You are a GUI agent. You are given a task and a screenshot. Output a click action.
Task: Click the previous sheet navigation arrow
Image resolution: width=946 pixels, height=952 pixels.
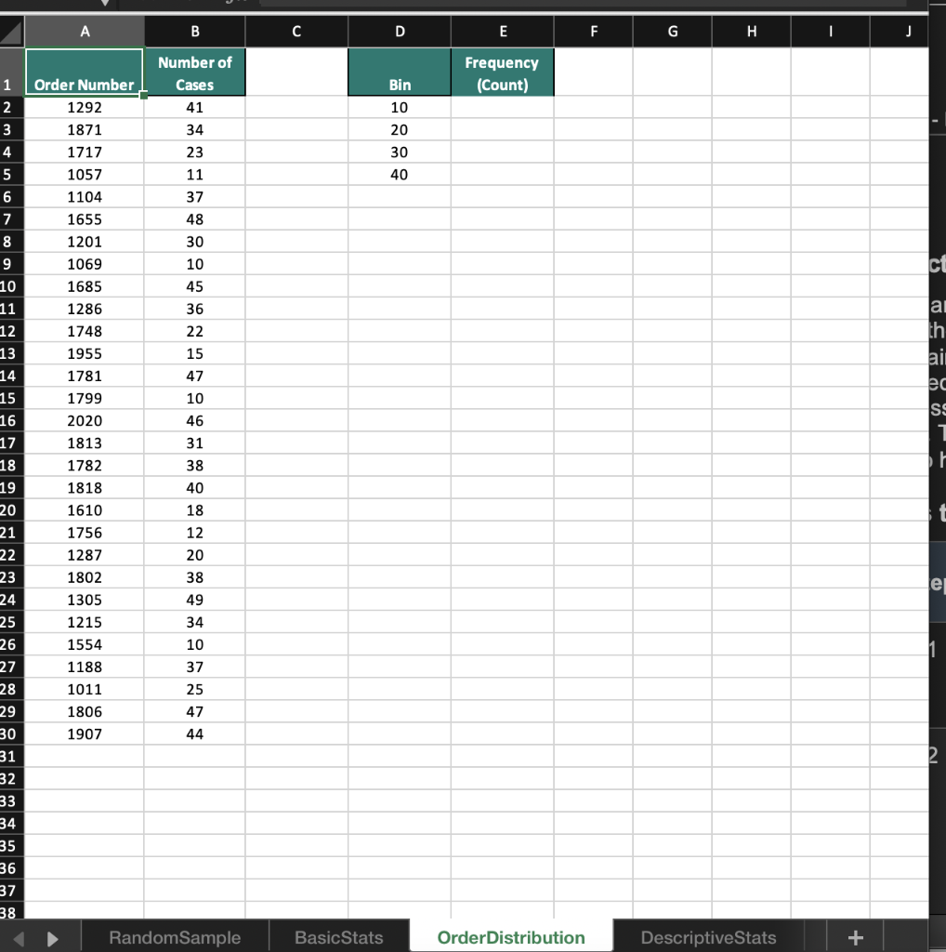[x=20, y=937]
